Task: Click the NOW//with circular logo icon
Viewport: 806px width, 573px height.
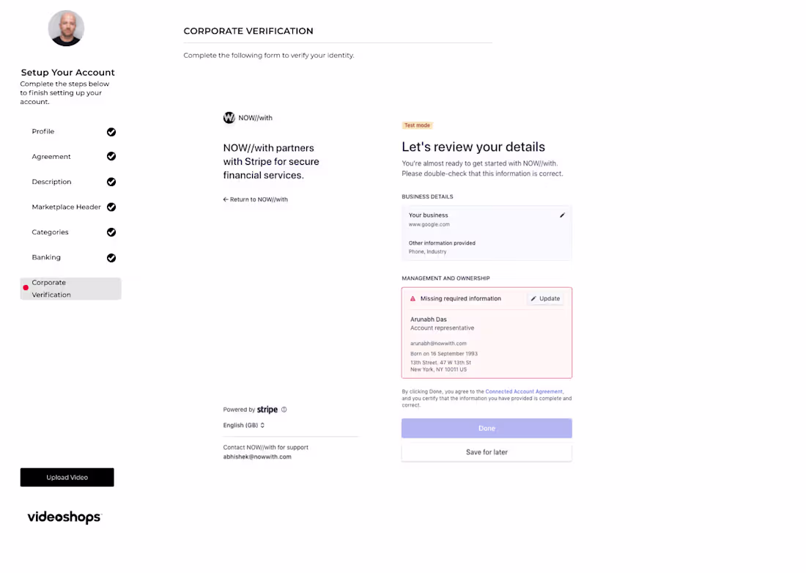Action: click(229, 117)
